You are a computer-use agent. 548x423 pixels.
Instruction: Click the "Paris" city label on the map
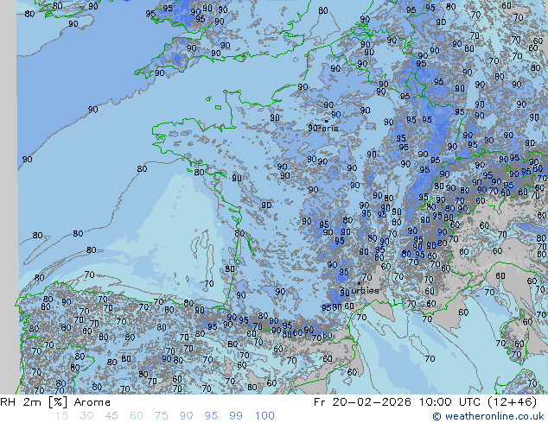point(328,129)
